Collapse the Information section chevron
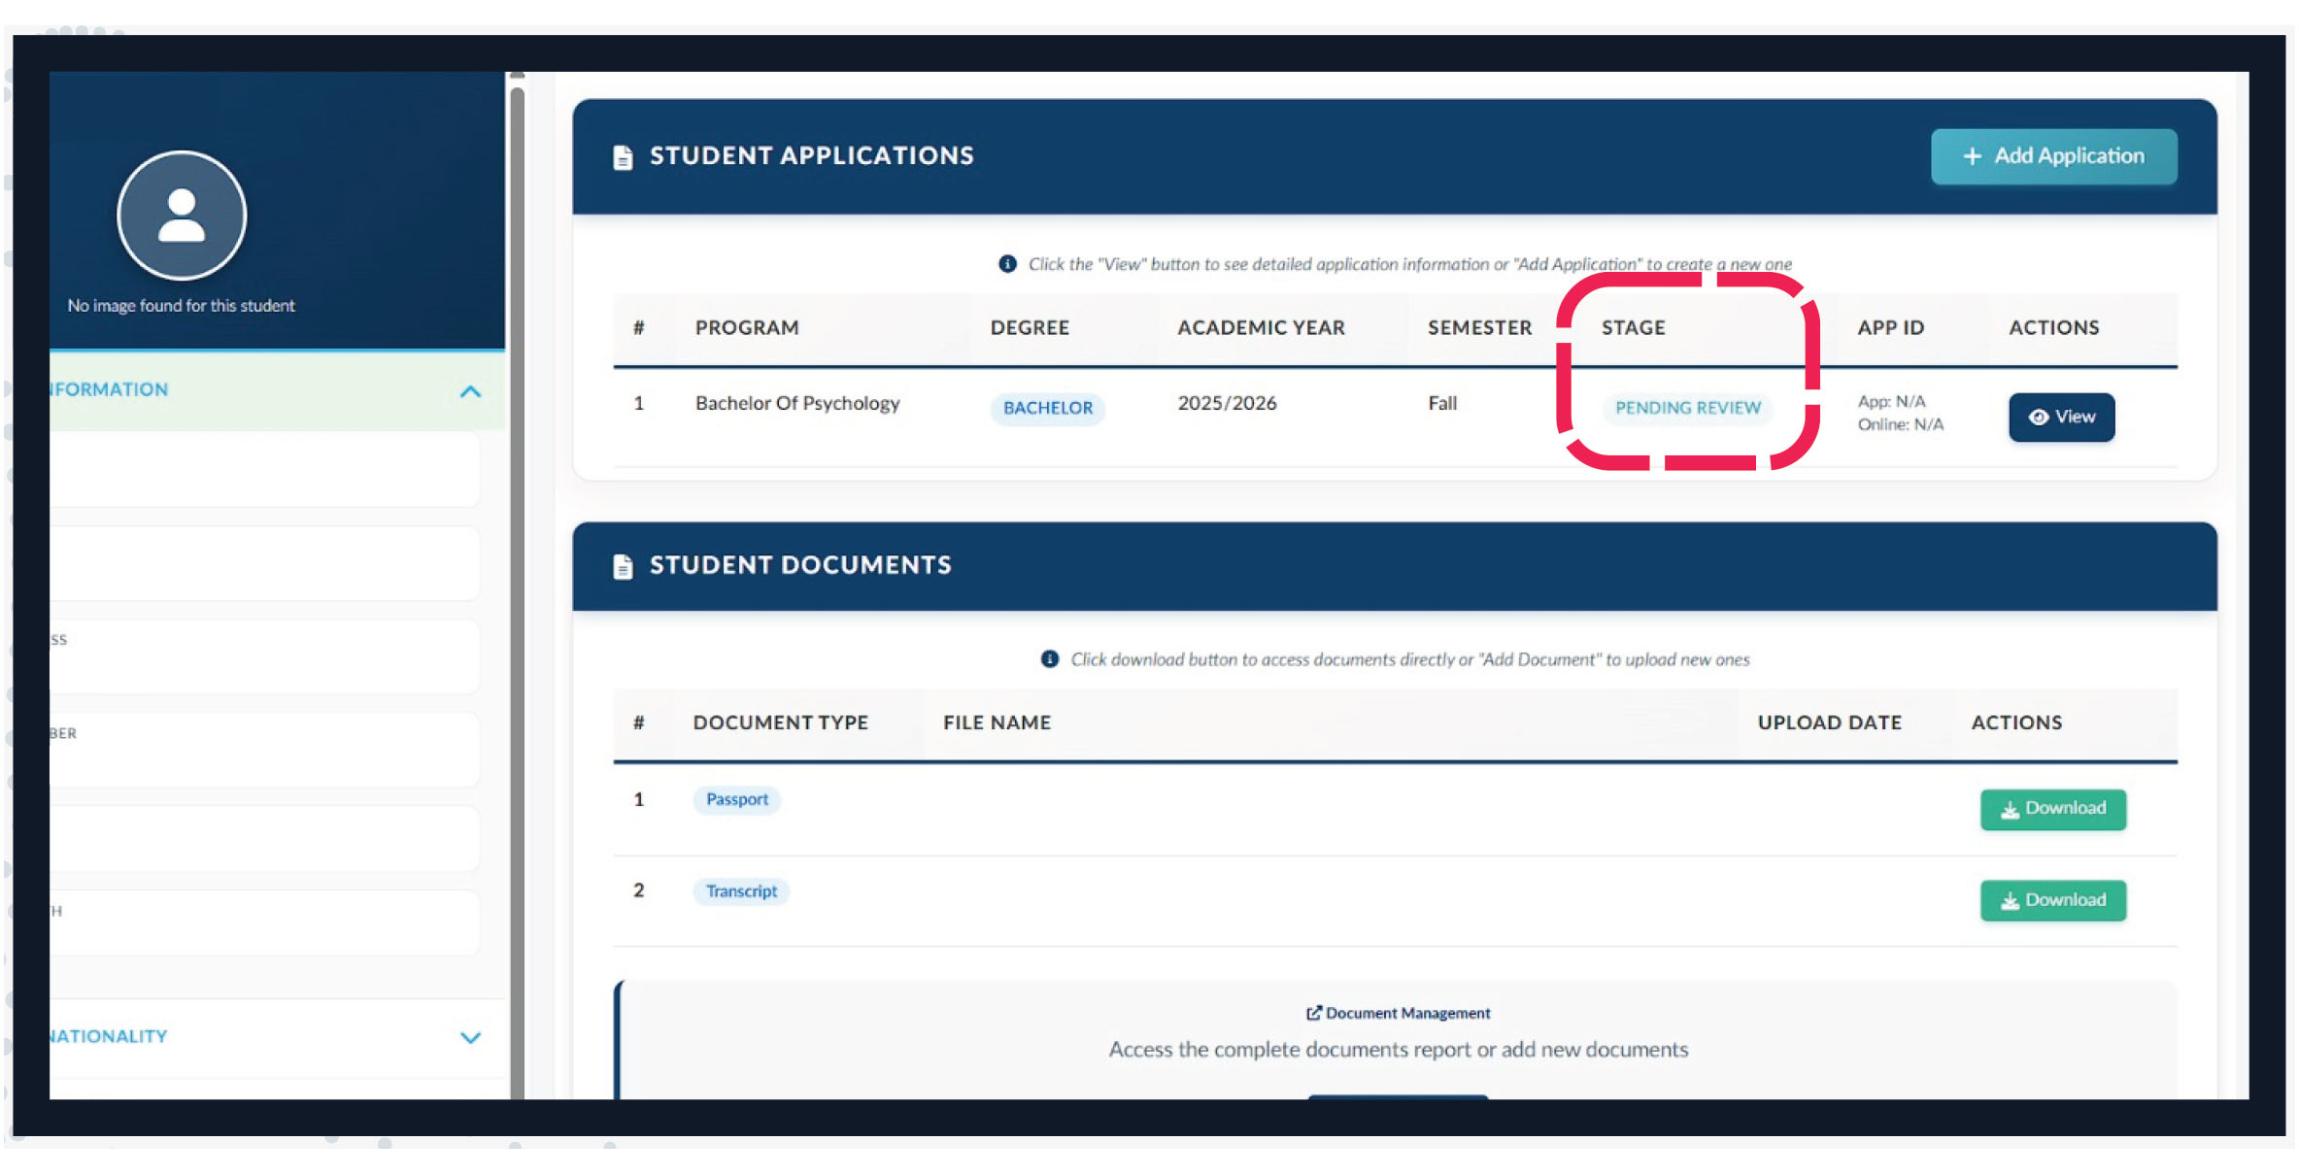2299x1175 pixels. point(470,391)
